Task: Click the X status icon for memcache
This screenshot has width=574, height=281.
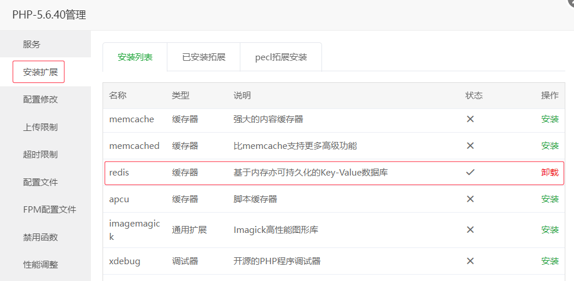Action: [470, 119]
